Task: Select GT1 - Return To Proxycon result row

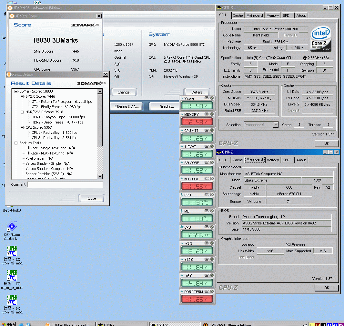Action: point(62,102)
